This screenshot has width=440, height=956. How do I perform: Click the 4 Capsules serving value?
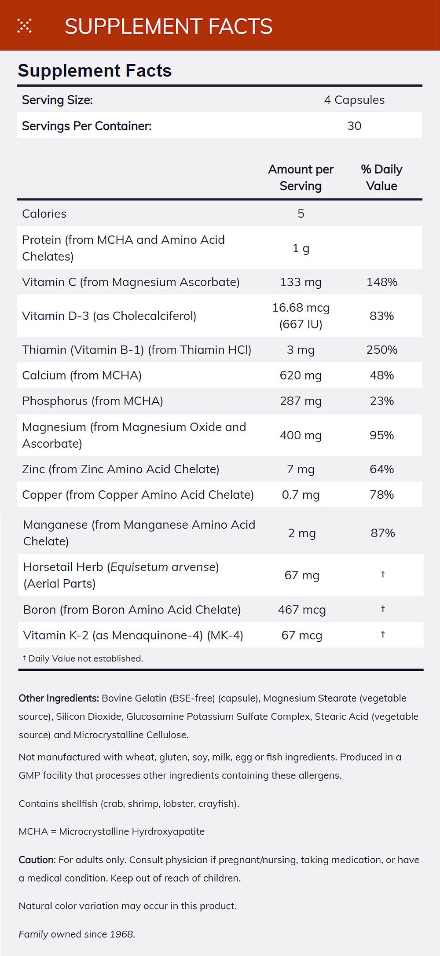click(354, 100)
